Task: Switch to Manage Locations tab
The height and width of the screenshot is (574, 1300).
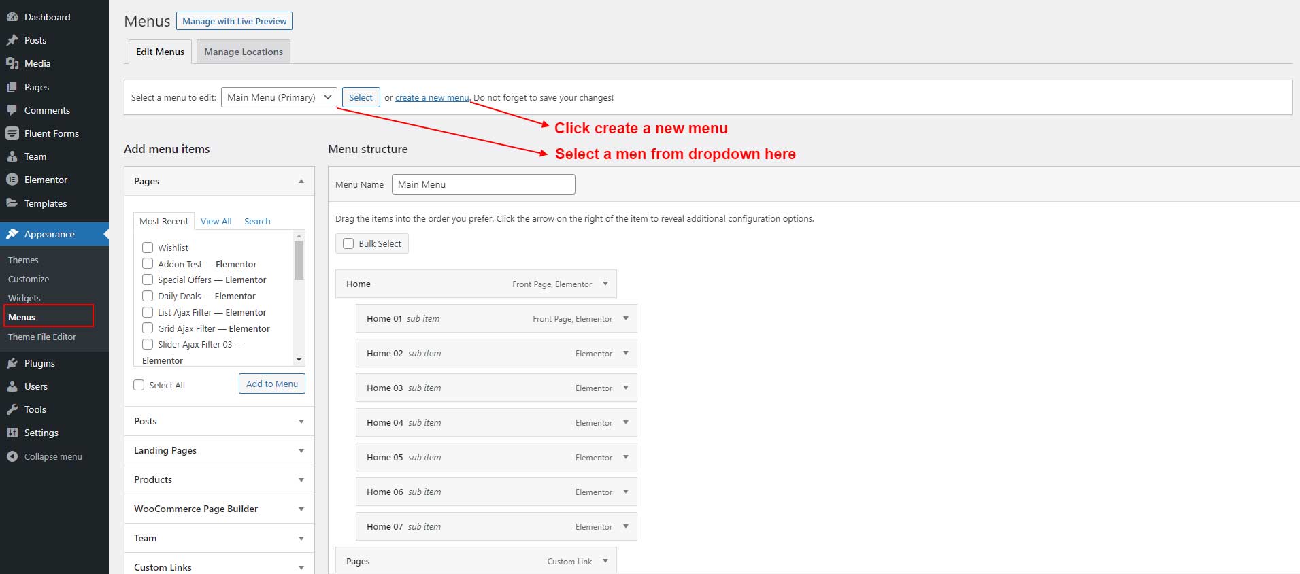Action: (x=243, y=52)
